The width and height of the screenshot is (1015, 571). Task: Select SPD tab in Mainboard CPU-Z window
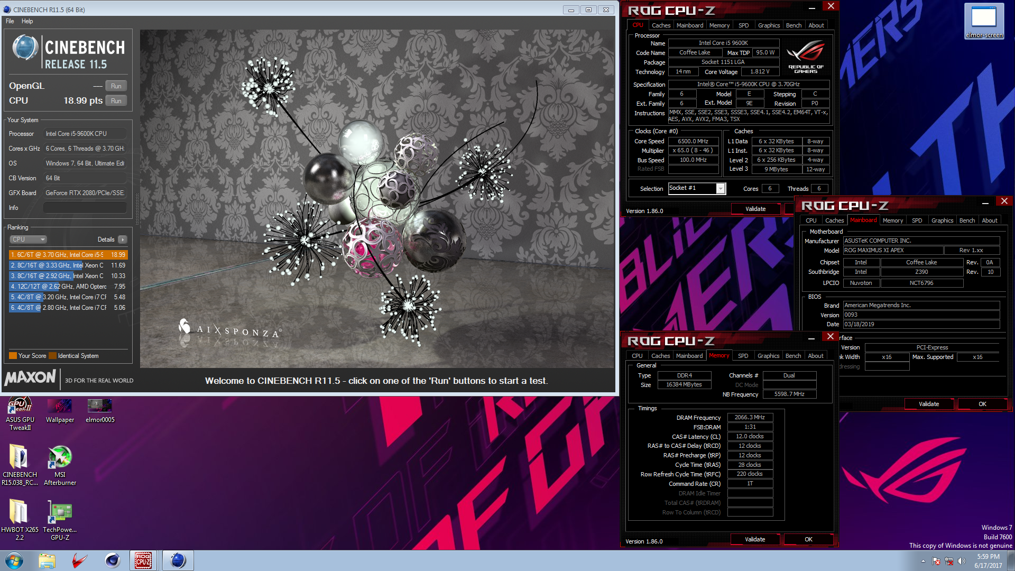[917, 220]
